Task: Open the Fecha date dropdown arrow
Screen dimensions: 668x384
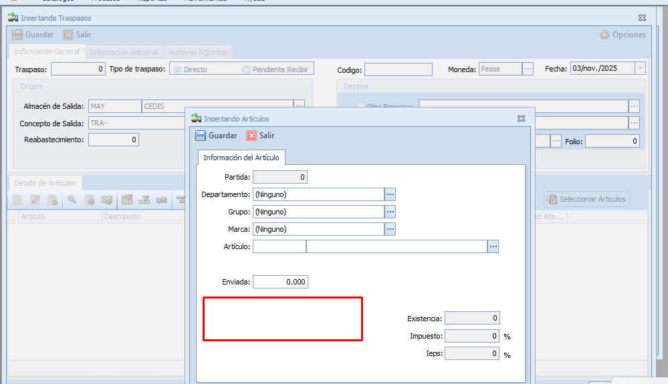Action: (640, 69)
